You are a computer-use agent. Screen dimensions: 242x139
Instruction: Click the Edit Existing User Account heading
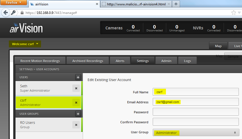(109, 80)
